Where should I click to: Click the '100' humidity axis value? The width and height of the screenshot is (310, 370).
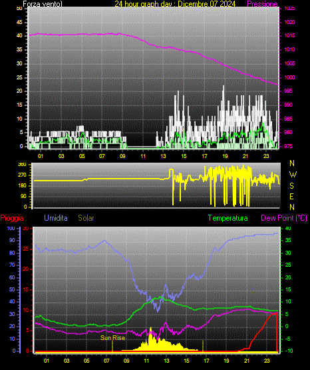pyautogui.click(x=11, y=228)
